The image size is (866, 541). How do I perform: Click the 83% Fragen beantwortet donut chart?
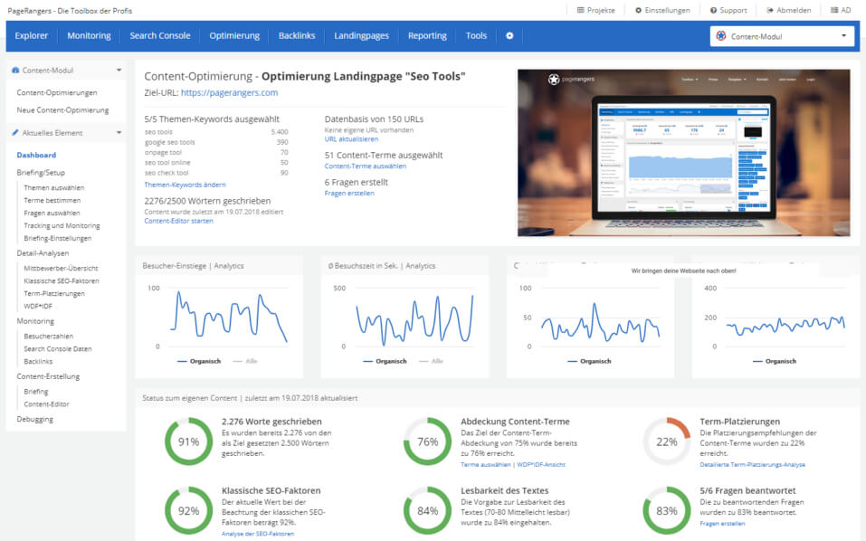[x=667, y=510]
